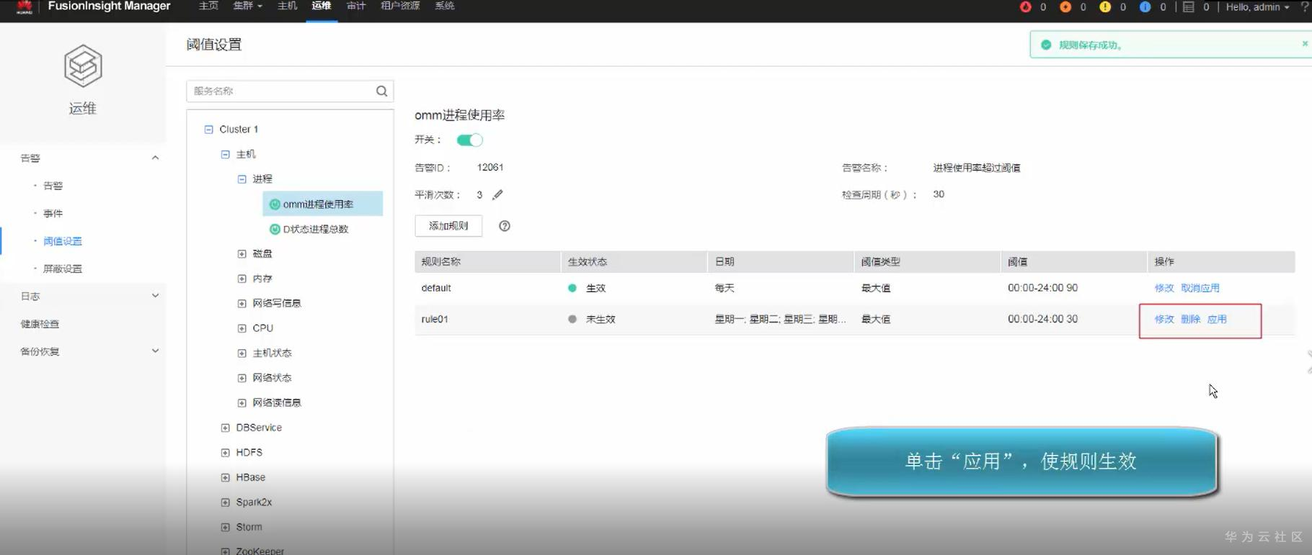Open critical alarms red indicator
Viewport: 1312px width, 555px height.
coord(1026,7)
